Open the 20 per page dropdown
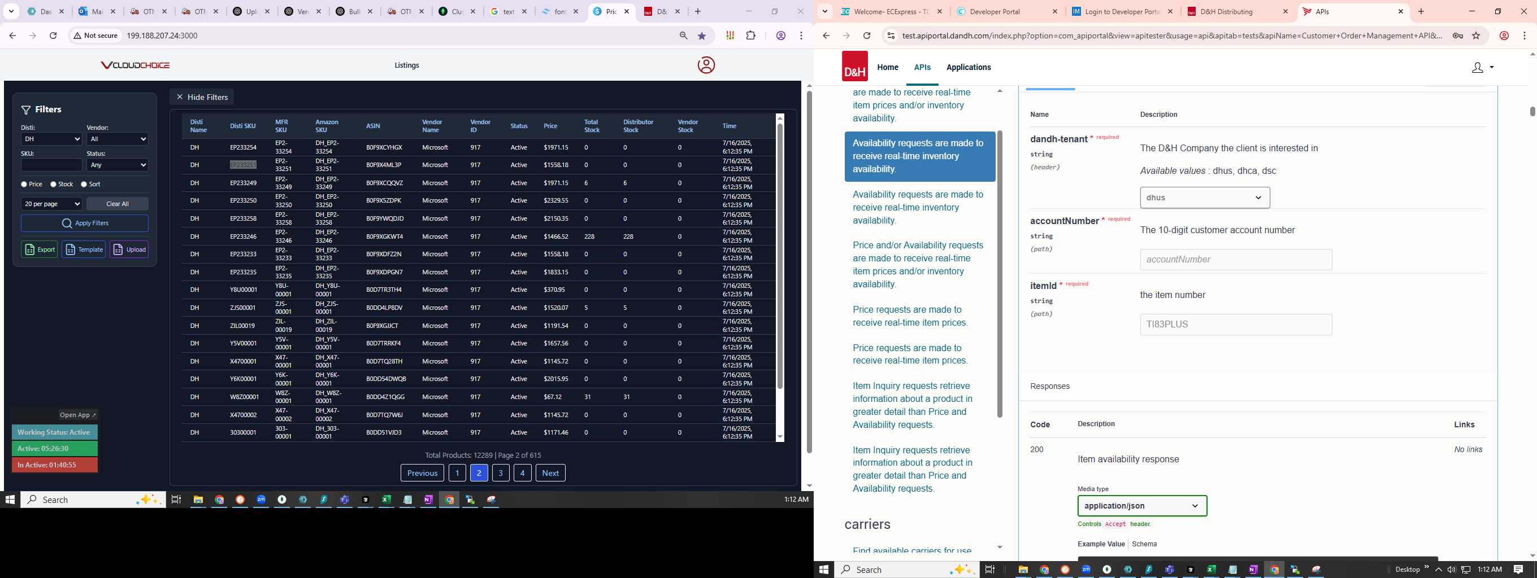This screenshot has height=578, width=1537. 51,204
